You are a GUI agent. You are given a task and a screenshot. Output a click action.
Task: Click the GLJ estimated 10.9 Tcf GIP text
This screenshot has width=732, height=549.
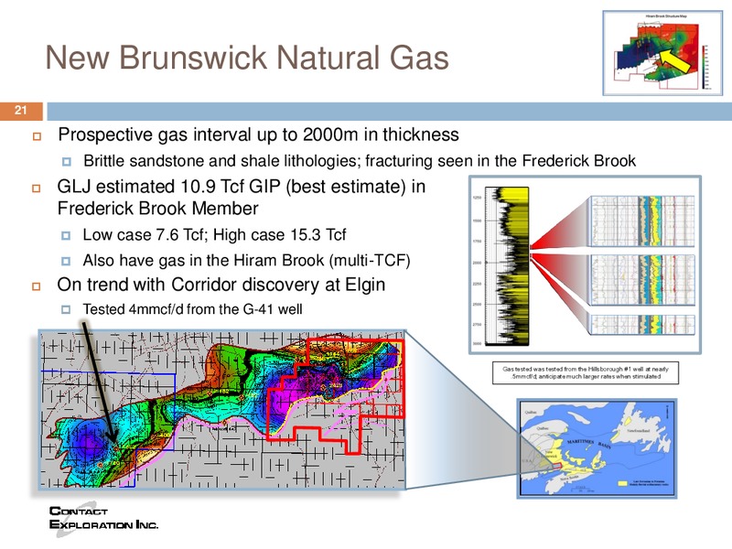pos(241,187)
